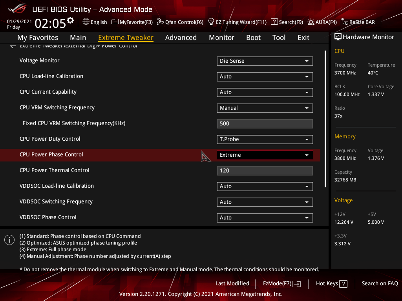Open Search(F9) question mark icon

coord(274,22)
